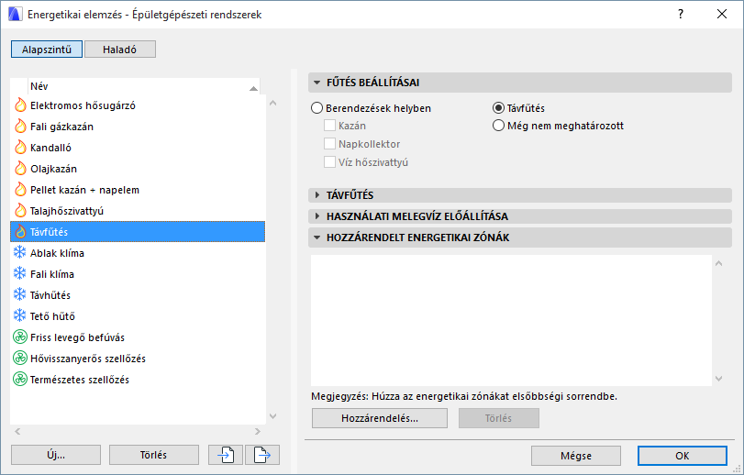Confirm with the OK button
This screenshot has width=744, height=475.
(683, 456)
